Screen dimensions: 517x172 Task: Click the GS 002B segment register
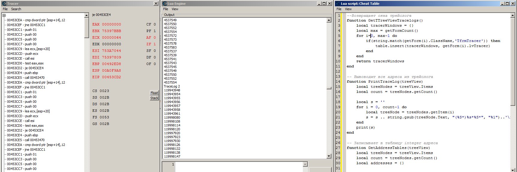(x=101, y=124)
